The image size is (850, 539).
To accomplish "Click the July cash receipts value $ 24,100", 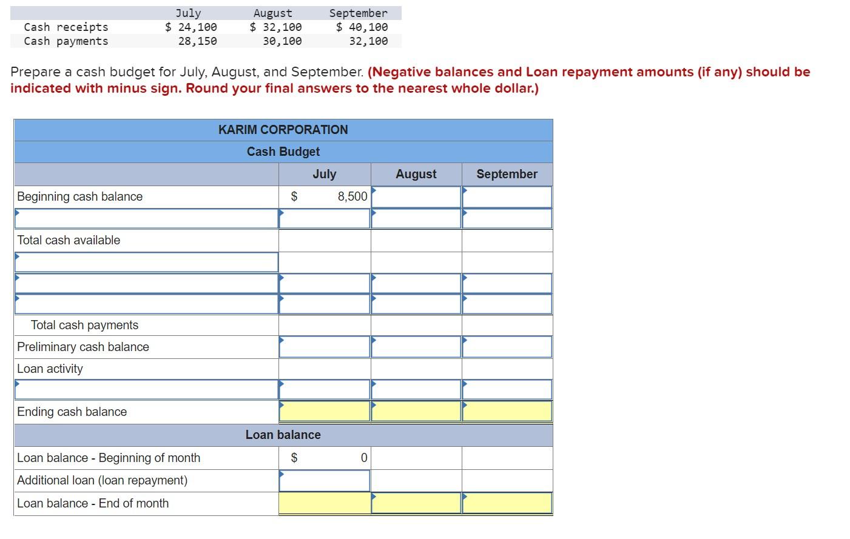I will 191,27.
